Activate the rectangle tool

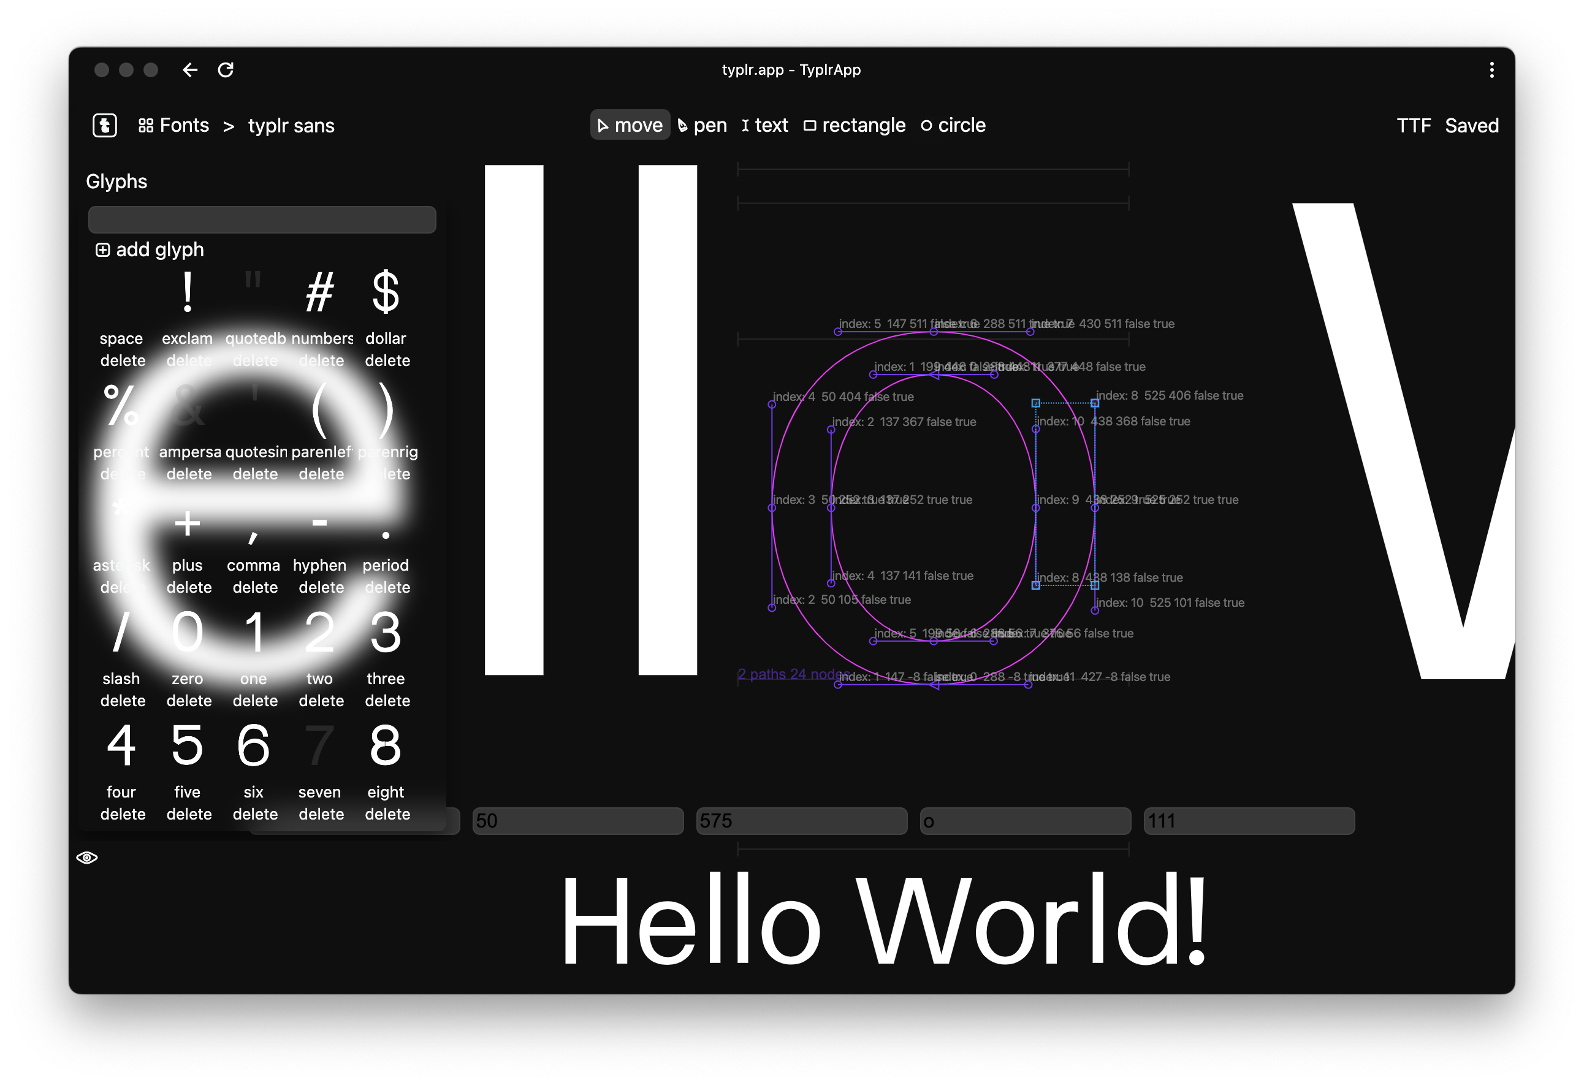click(x=854, y=126)
